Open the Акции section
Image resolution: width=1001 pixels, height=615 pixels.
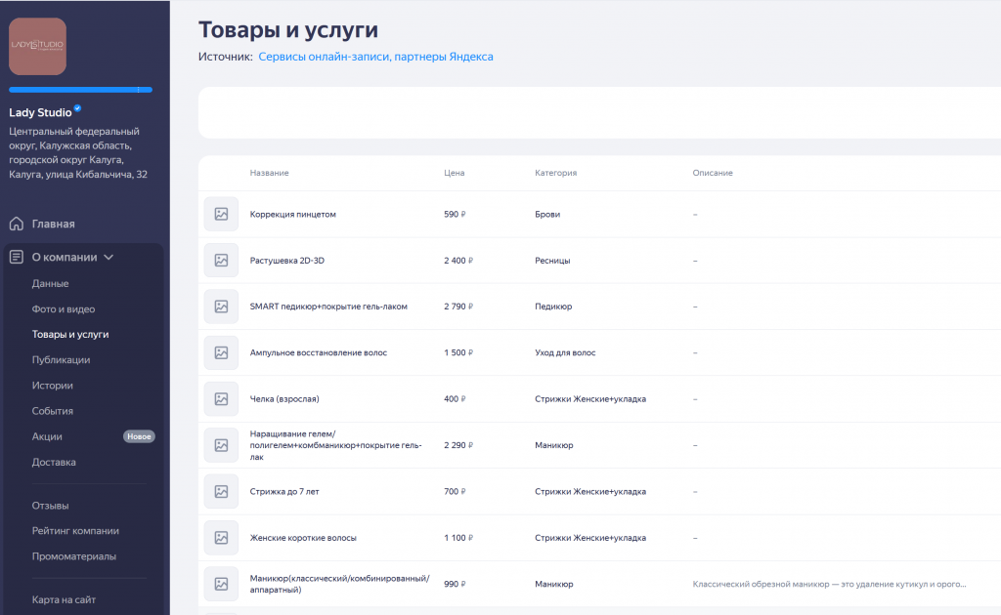pos(47,436)
